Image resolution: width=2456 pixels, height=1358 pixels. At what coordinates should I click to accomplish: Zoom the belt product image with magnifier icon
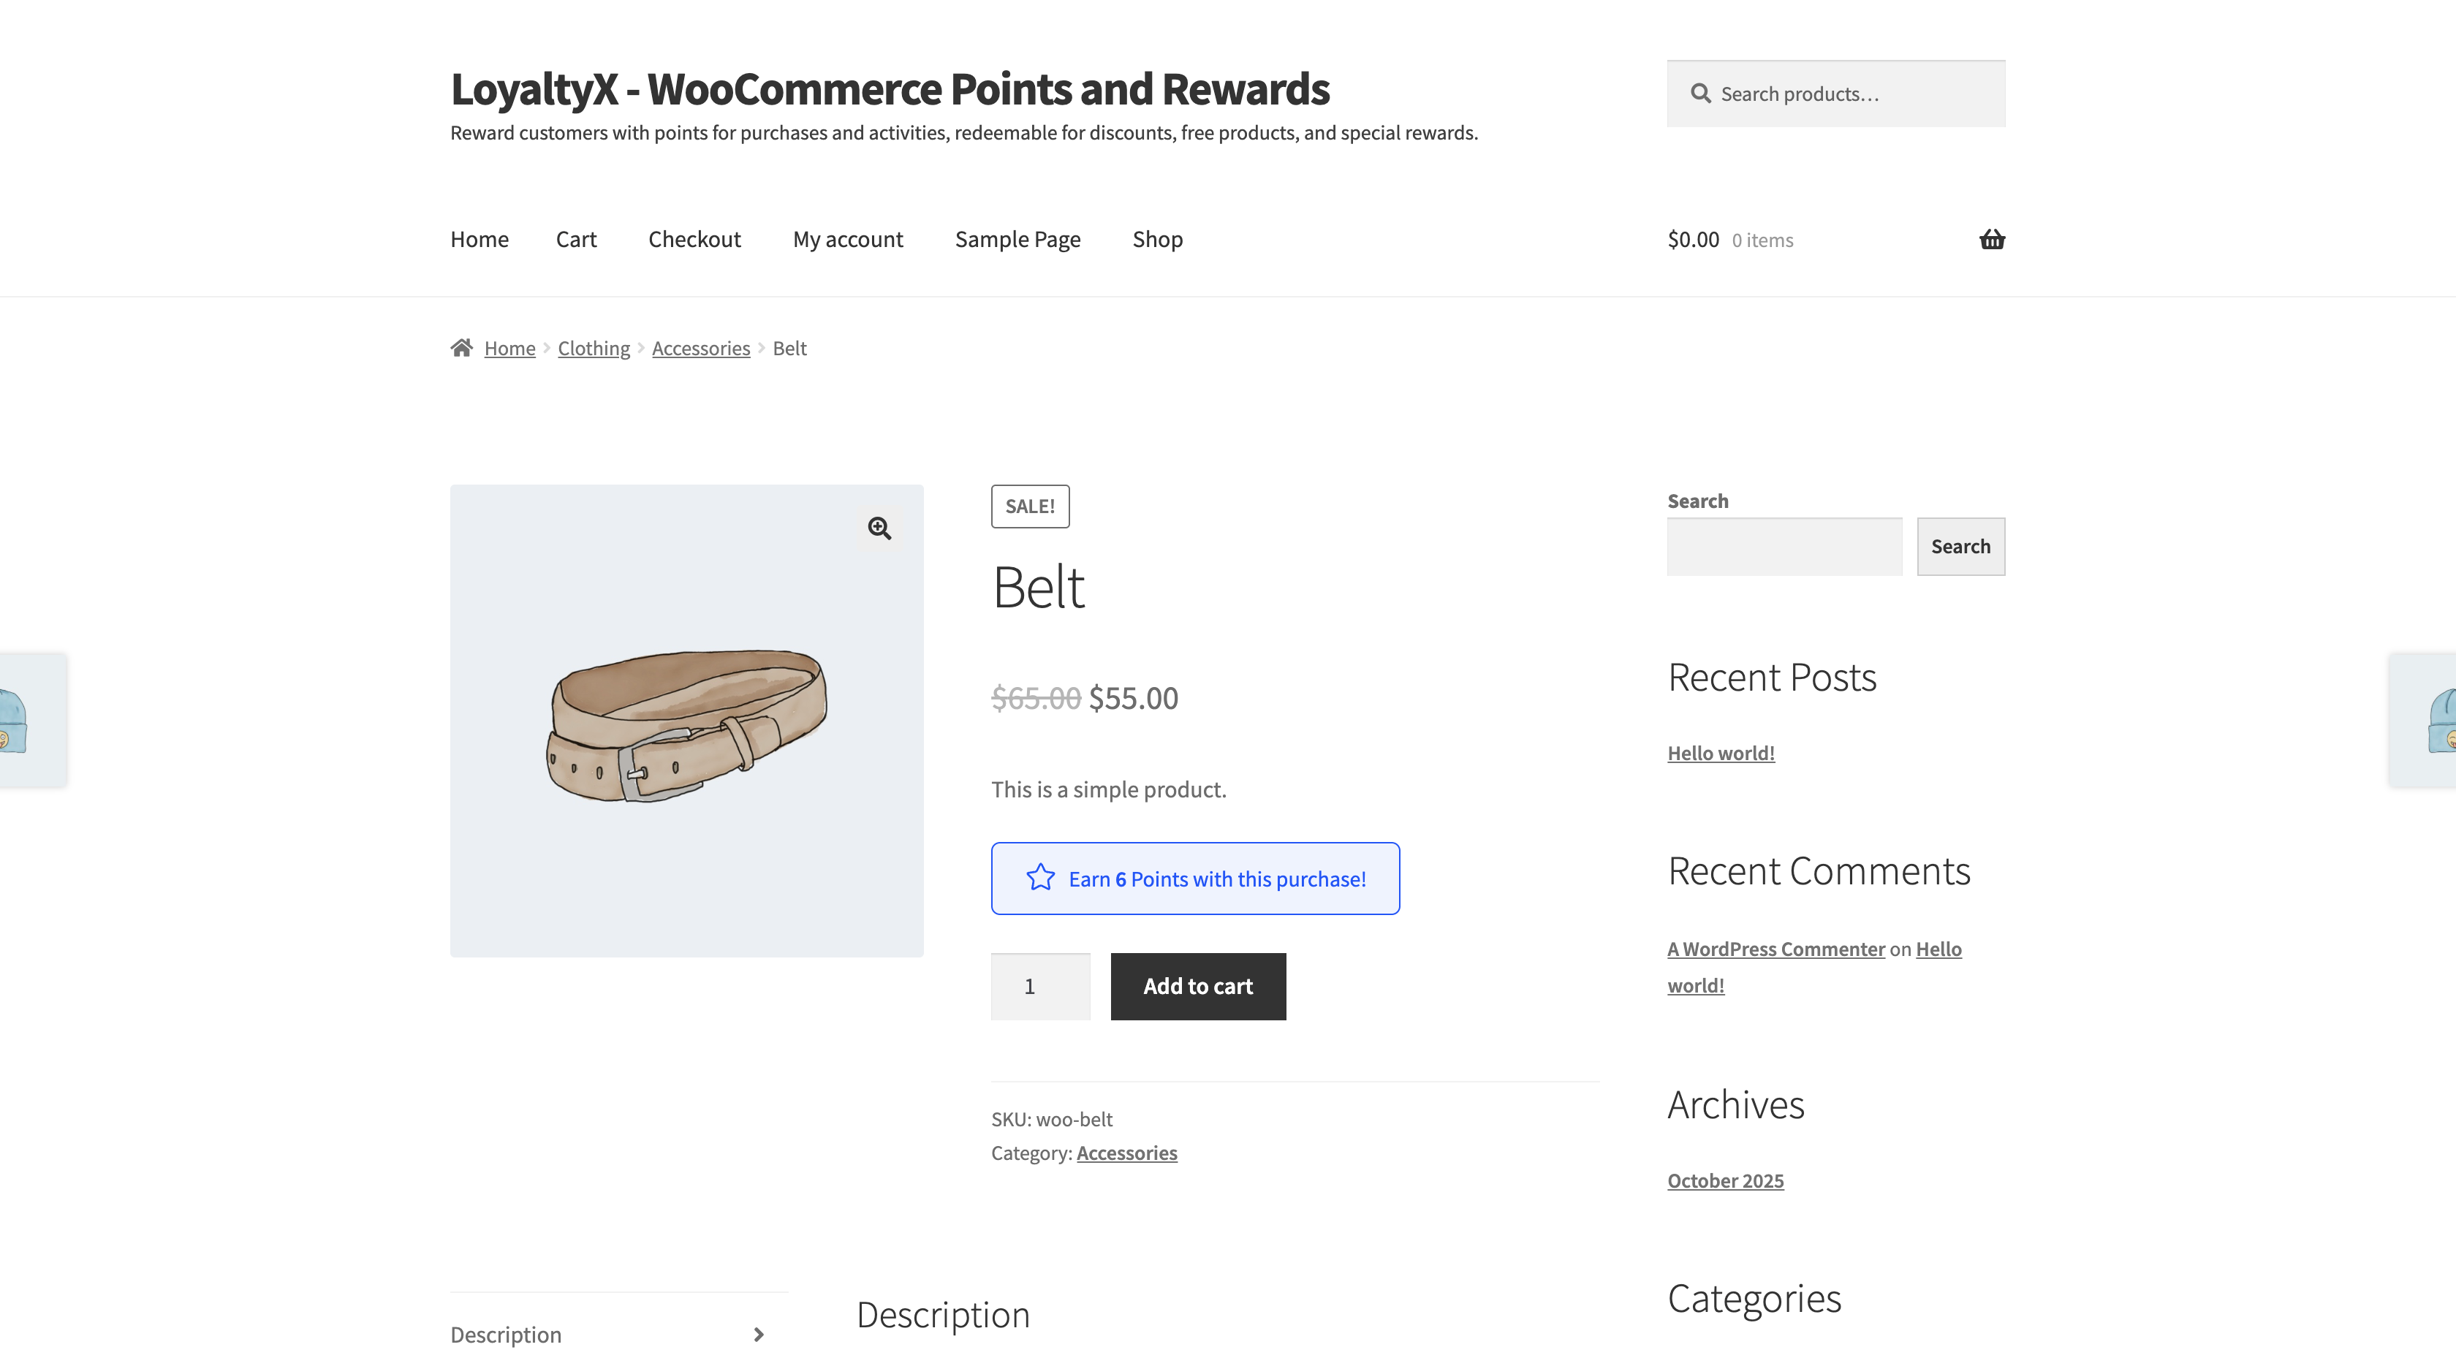880,528
